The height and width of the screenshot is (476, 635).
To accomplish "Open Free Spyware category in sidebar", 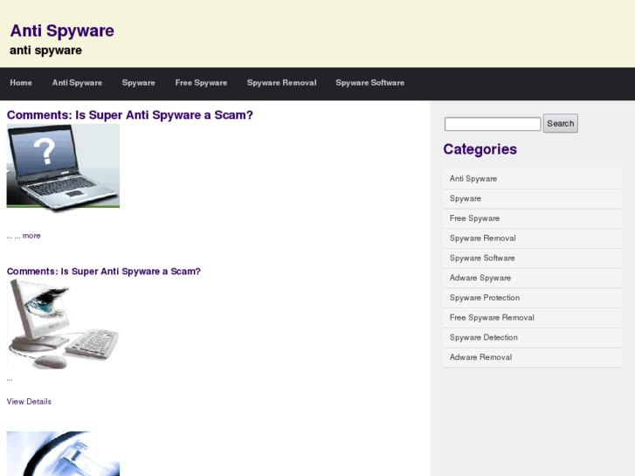I will coord(532,218).
